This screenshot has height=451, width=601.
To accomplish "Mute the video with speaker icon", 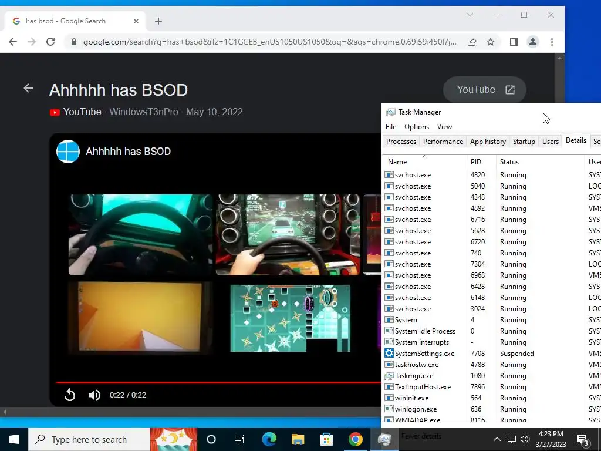I will pyautogui.click(x=94, y=395).
